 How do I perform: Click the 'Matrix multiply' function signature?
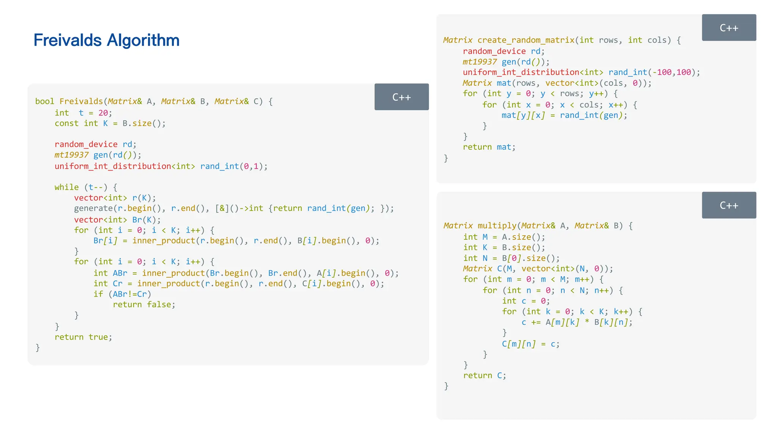pos(538,226)
